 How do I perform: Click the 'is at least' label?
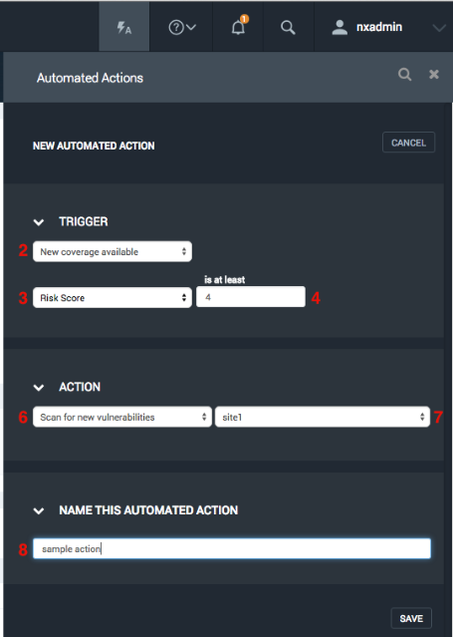(x=224, y=279)
